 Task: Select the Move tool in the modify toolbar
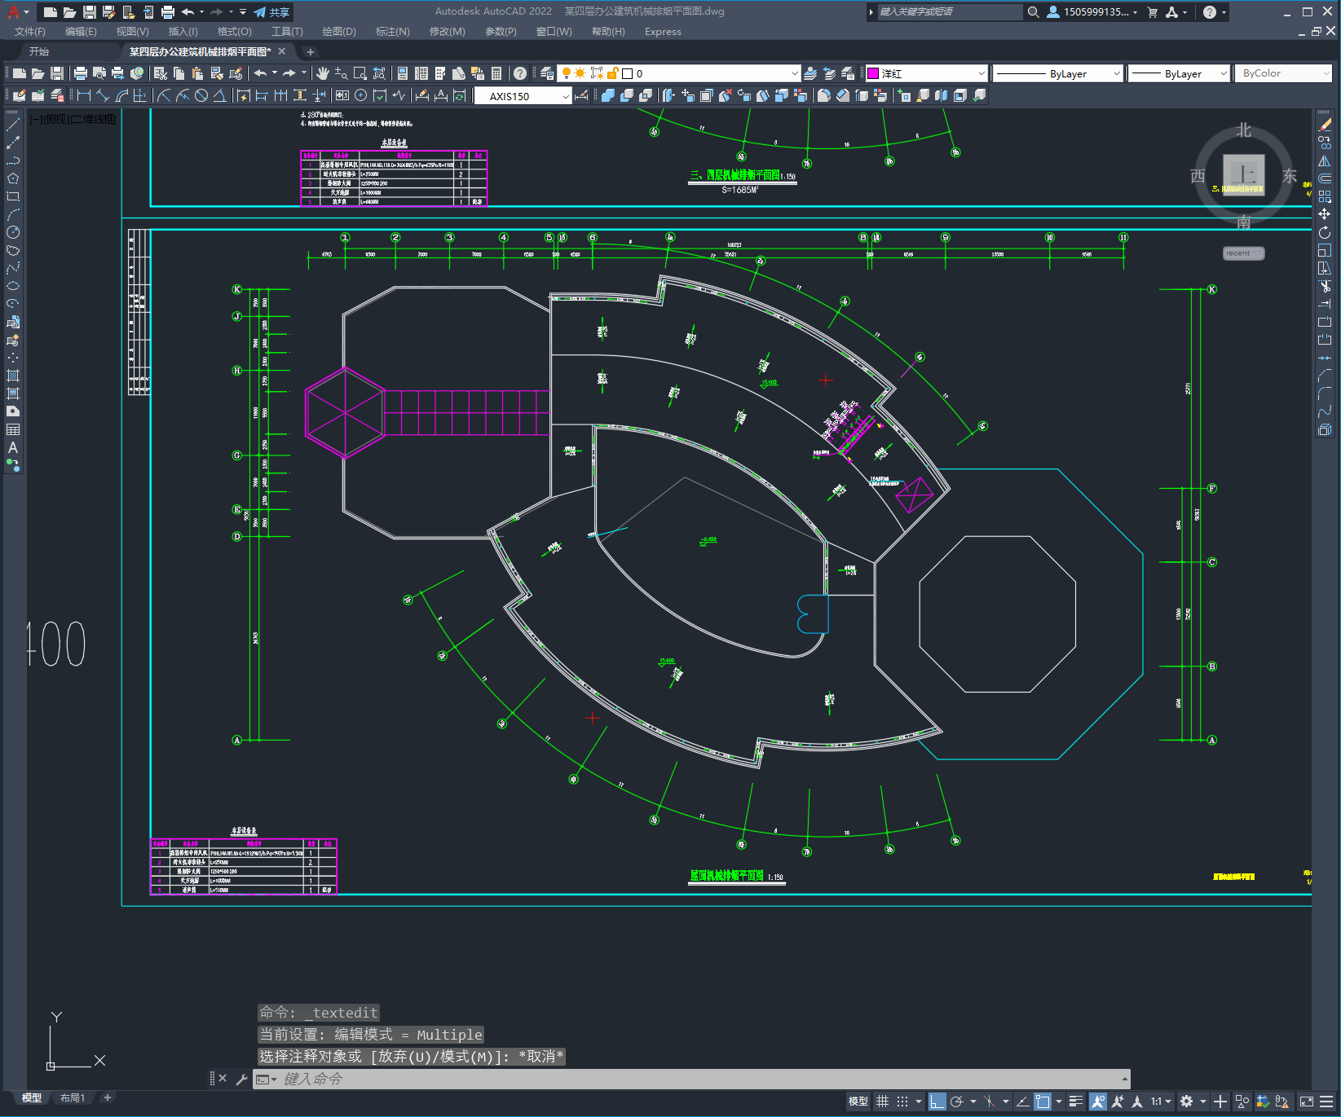pos(1325,214)
